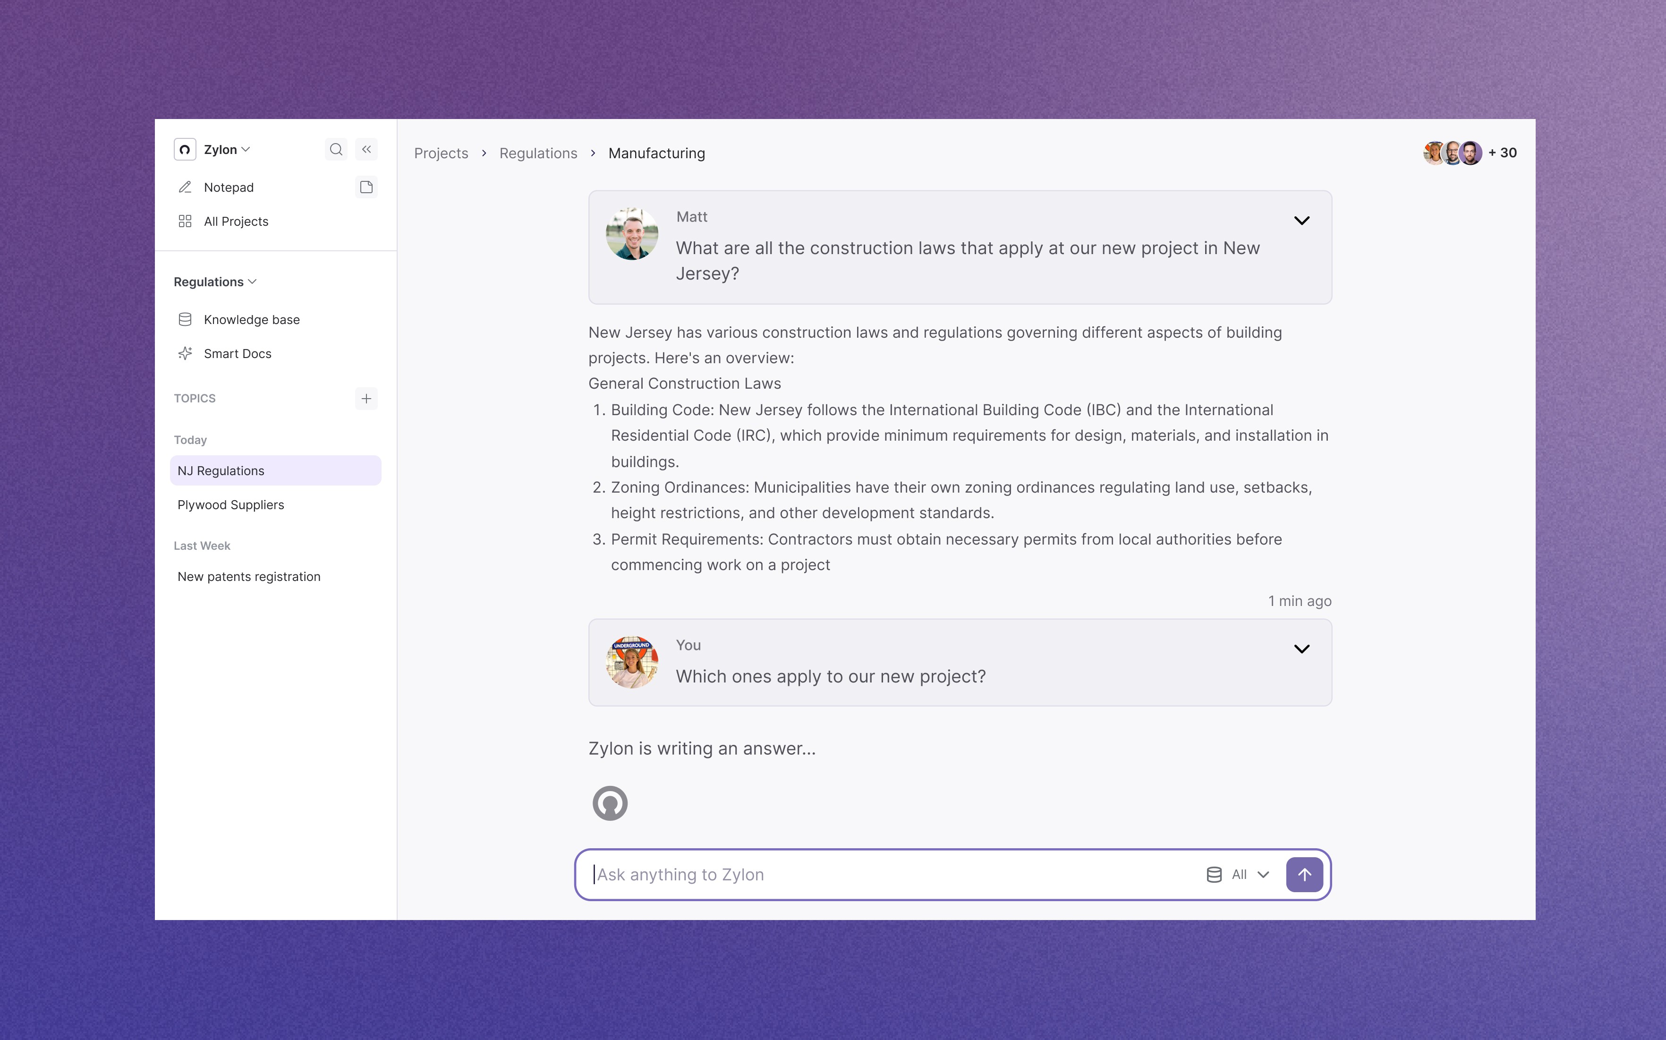
Task: Click the new note page icon beside Notepad
Action: point(366,187)
